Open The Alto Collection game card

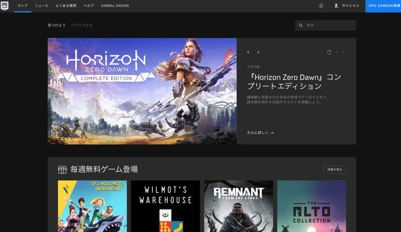(x=311, y=206)
